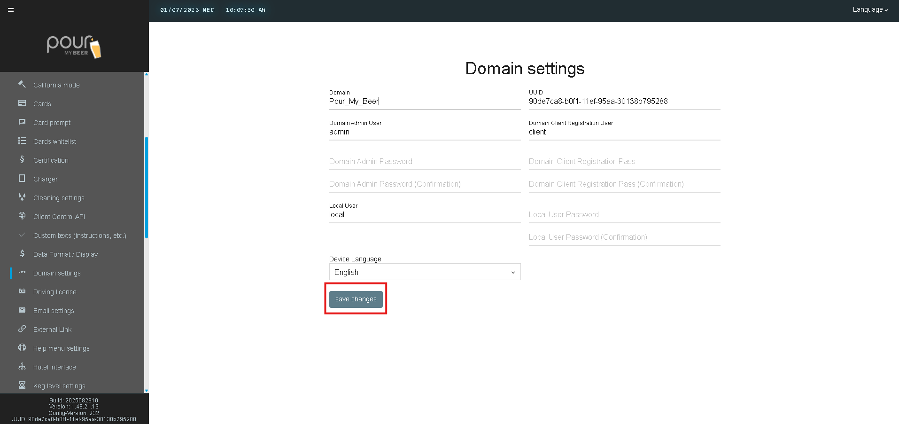Open Data Format / Display menu item
The width and height of the screenshot is (899, 424).
click(65, 254)
